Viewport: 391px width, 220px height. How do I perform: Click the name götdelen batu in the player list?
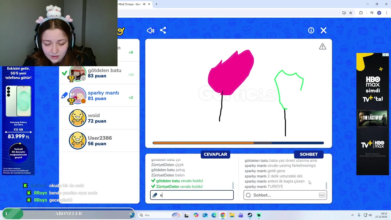click(104, 70)
